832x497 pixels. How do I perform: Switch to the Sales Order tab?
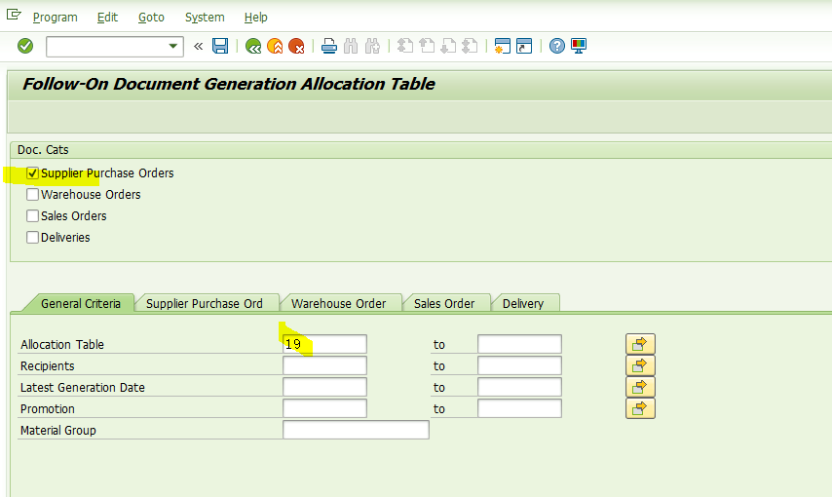[x=444, y=303]
